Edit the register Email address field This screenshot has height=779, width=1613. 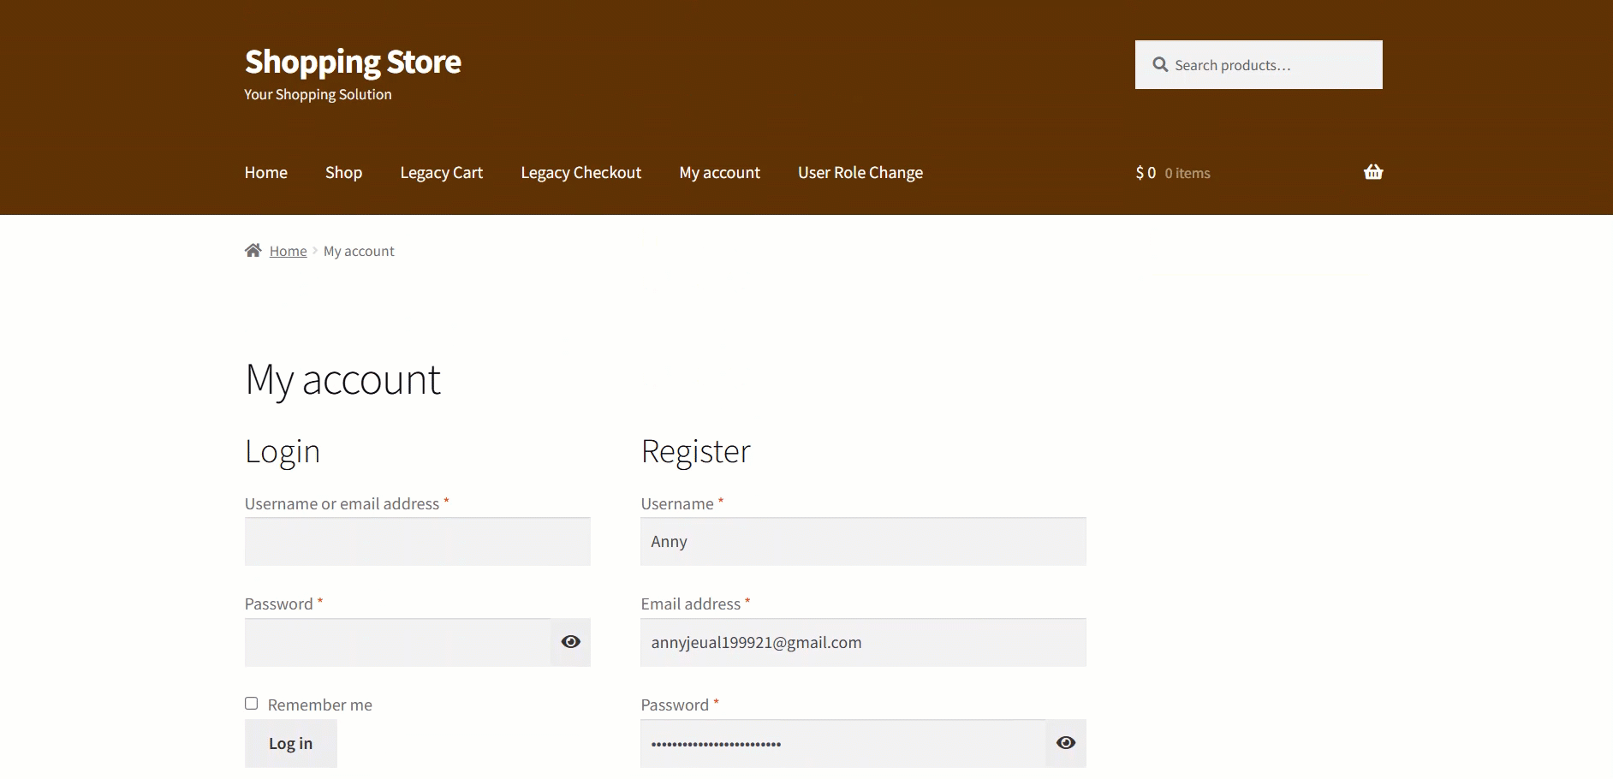[862, 643]
